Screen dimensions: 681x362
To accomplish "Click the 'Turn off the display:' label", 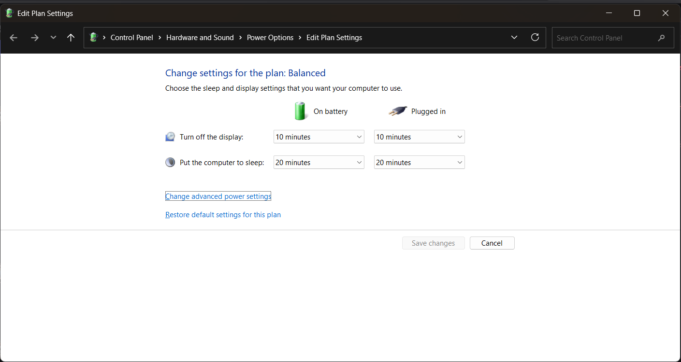I will (212, 137).
